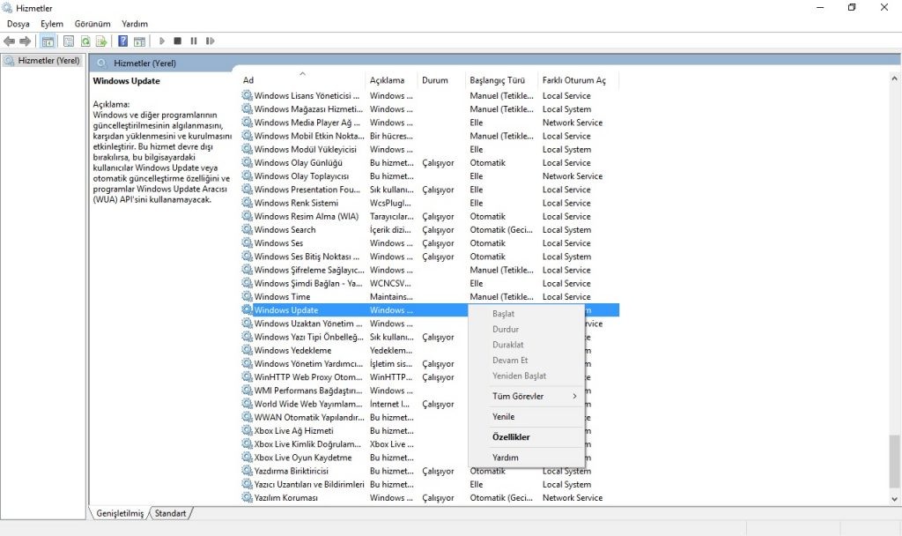This screenshot has width=902, height=536.
Task: Open the Yardım menu in menu bar
Action: click(135, 24)
